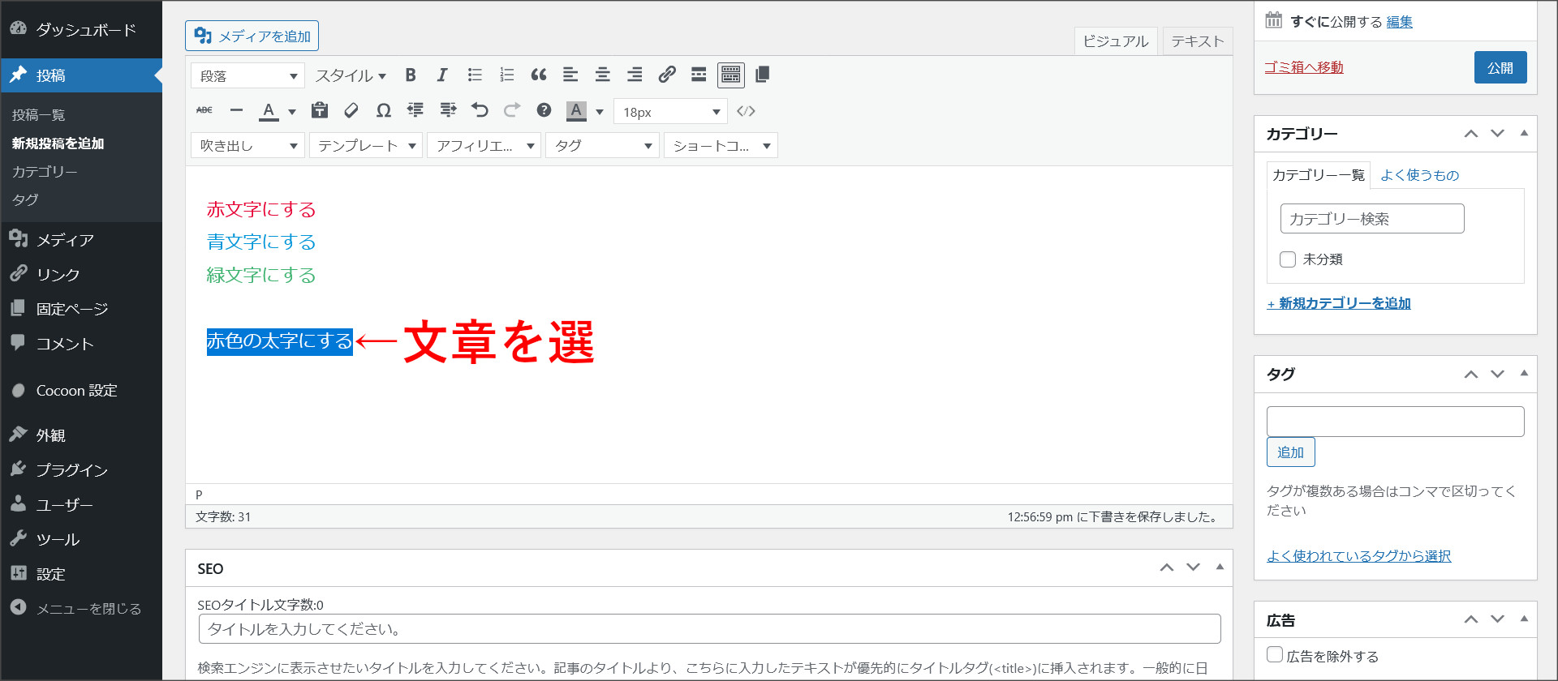Click the メディアを追加 button

pos(252,36)
